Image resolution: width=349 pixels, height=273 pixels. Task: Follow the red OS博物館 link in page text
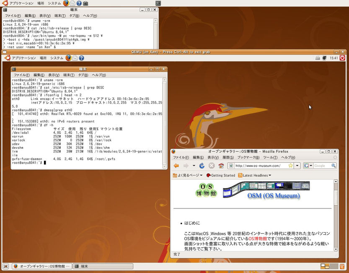(x=258, y=239)
